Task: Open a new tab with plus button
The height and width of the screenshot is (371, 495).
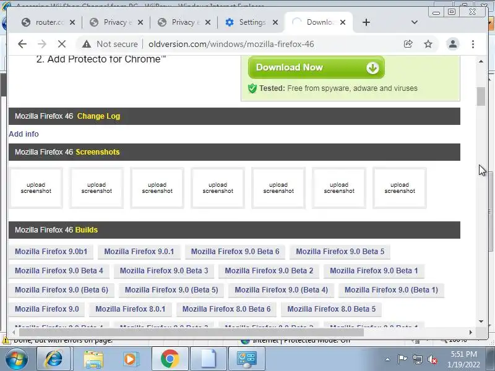Action: click(366, 22)
